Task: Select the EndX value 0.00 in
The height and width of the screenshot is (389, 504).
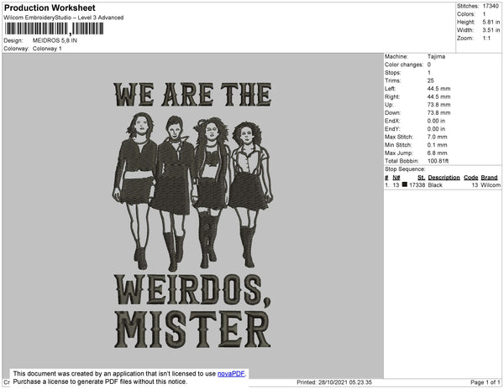Action: point(436,121)
